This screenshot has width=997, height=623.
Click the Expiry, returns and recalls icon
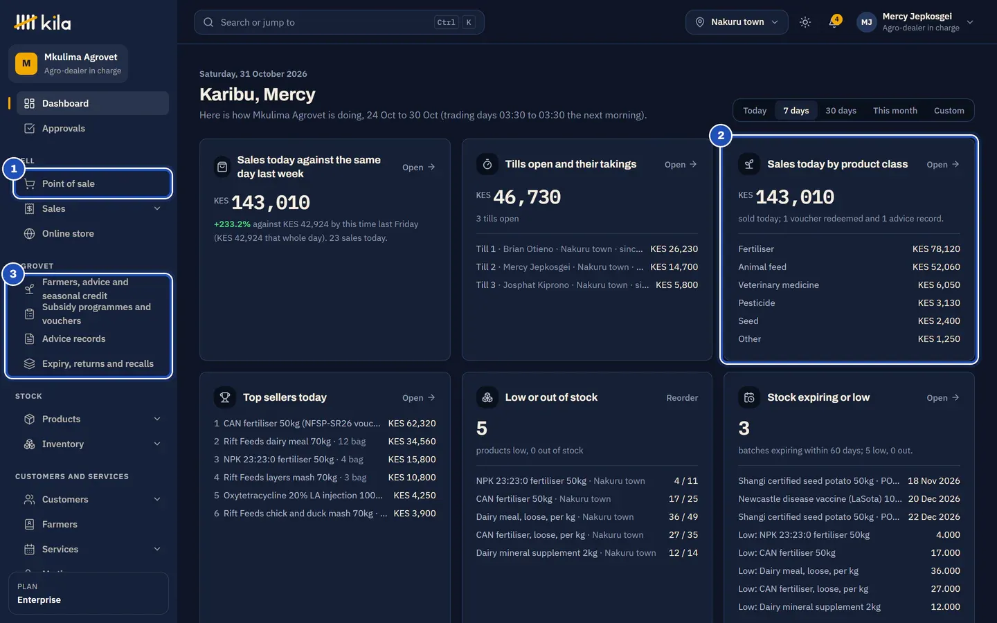coord(29,363)
